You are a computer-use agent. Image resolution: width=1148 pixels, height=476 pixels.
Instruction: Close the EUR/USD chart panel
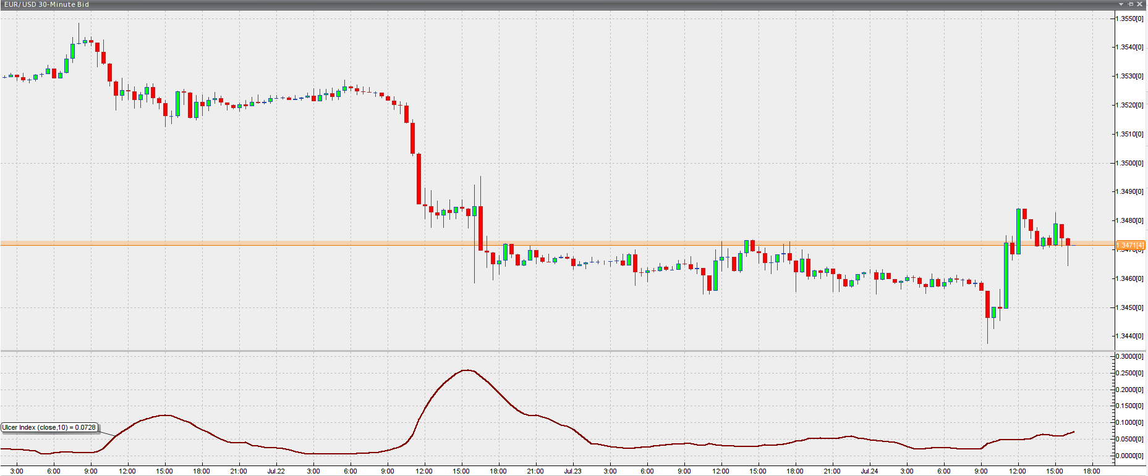click(1140, 4)
